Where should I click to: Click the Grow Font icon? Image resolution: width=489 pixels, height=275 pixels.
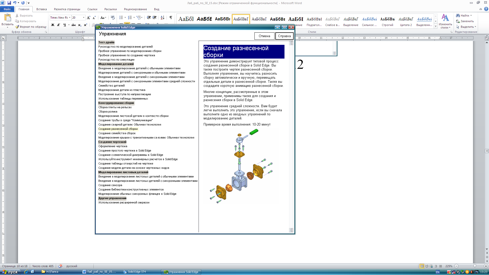88,18
